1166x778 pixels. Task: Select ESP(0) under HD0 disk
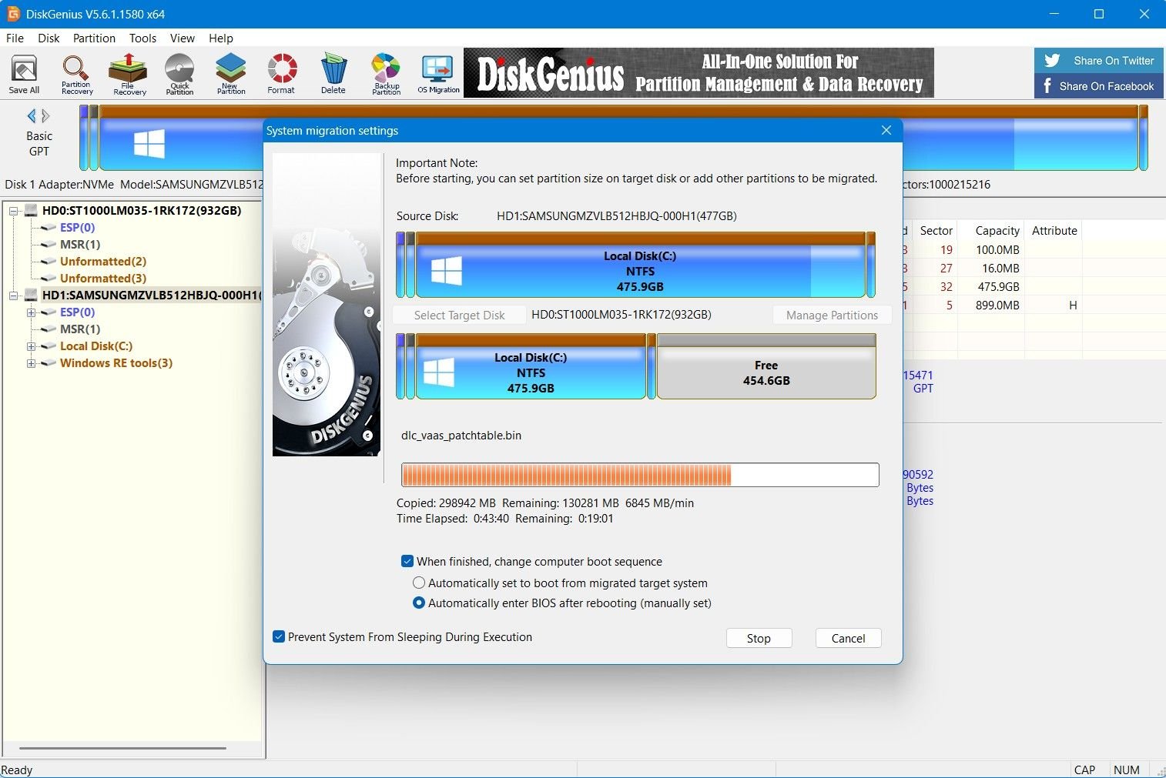(x=77, y=228)
